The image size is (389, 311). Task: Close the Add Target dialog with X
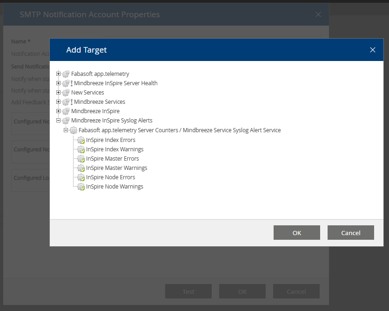(x=372, y=50)
